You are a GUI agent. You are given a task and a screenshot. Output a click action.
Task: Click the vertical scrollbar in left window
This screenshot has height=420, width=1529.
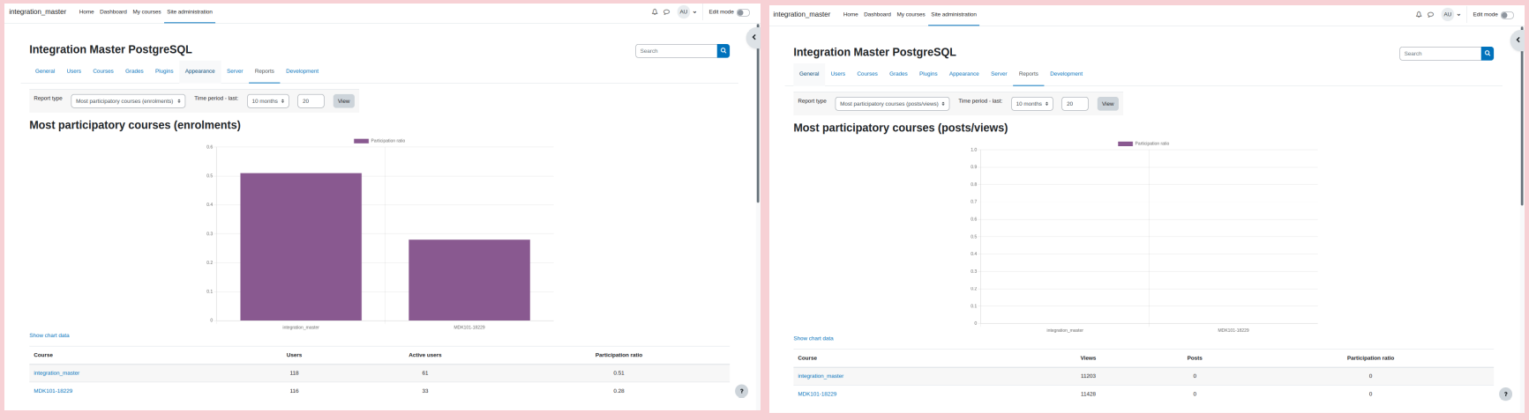pyautogui.click(x=758, y=113)
